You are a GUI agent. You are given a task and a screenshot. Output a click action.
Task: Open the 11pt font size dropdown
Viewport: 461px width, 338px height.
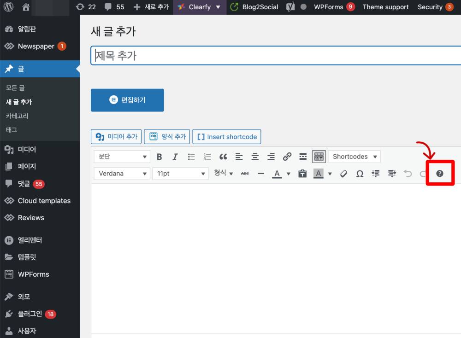pos(180,174)
